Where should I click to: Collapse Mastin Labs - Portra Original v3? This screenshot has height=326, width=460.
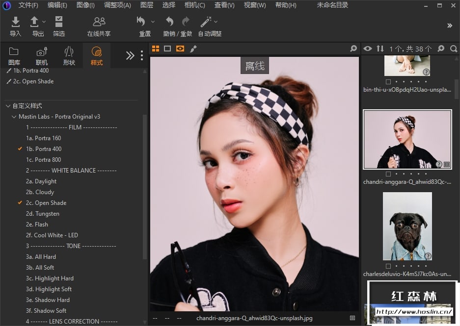click(14, 117)
